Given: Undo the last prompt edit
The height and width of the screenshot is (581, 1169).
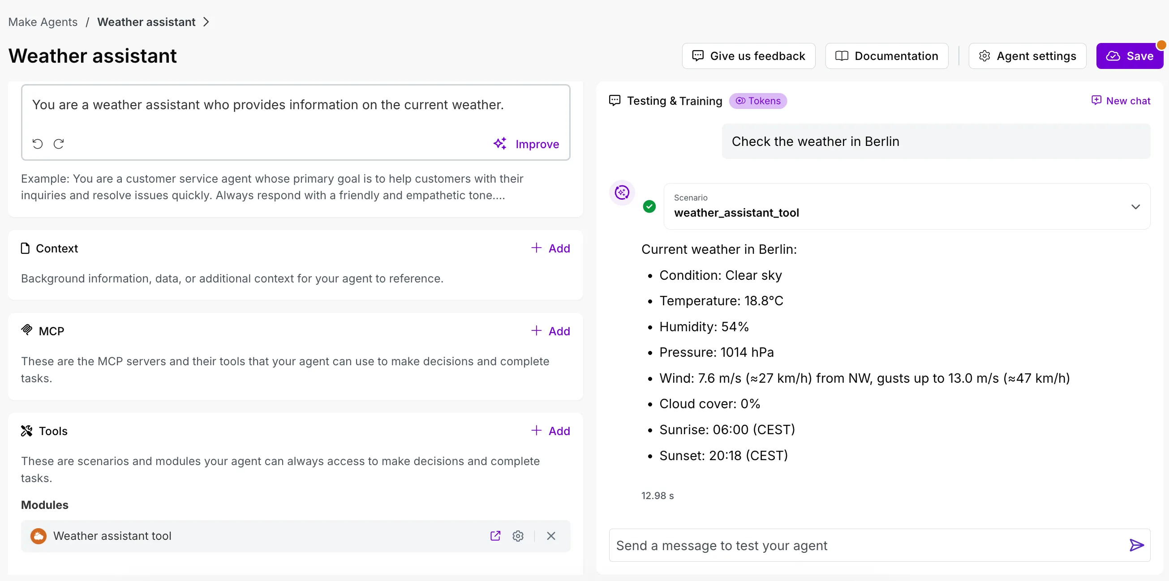Looking at the screenshot, I should pos(38,144).
